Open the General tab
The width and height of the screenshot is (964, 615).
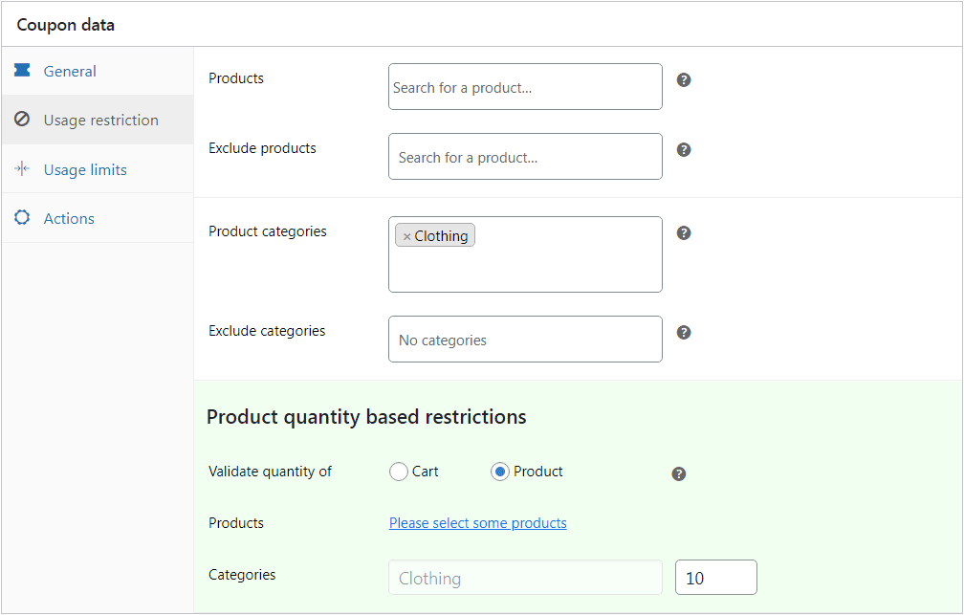coord(98,71)
